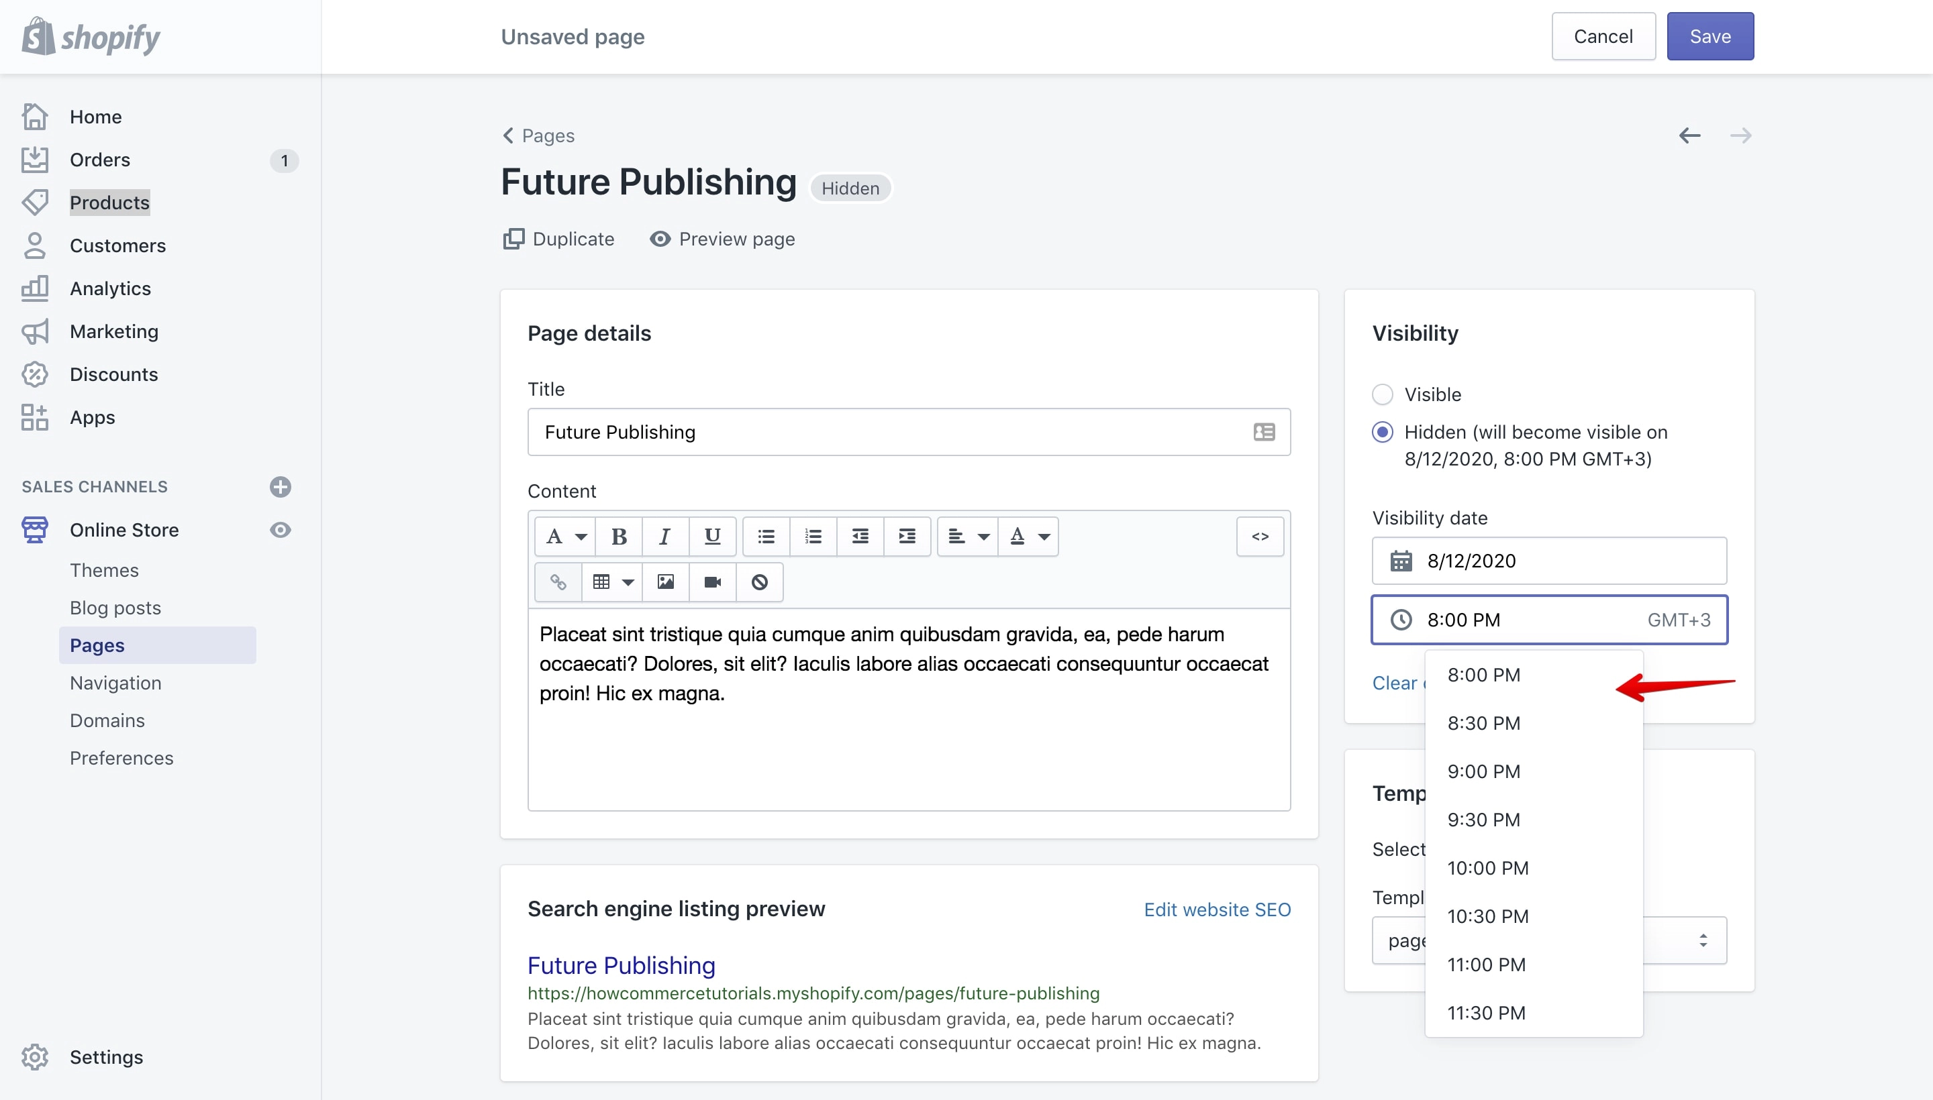Open Blog posts under Online Store
Screen dimensions: 1933x1100
click(115, 608)
